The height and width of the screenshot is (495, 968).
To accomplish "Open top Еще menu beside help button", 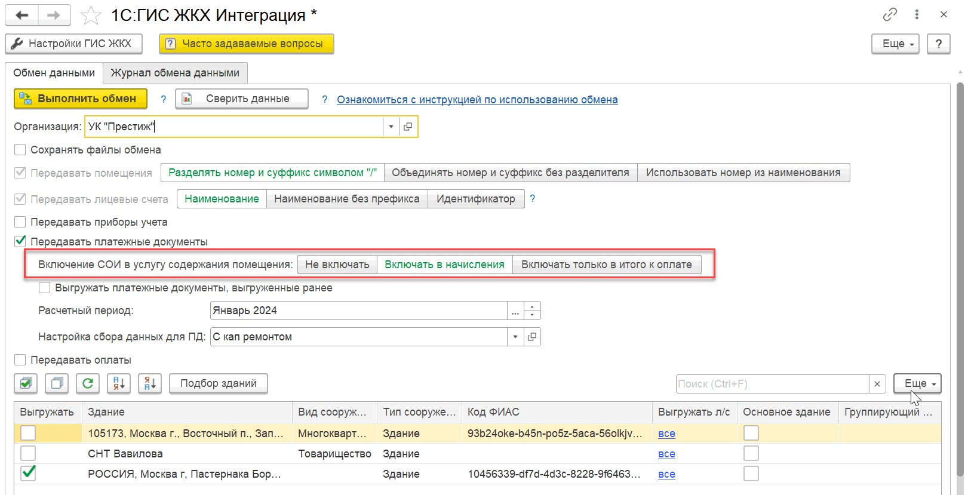I will click(x=895, y=44).
